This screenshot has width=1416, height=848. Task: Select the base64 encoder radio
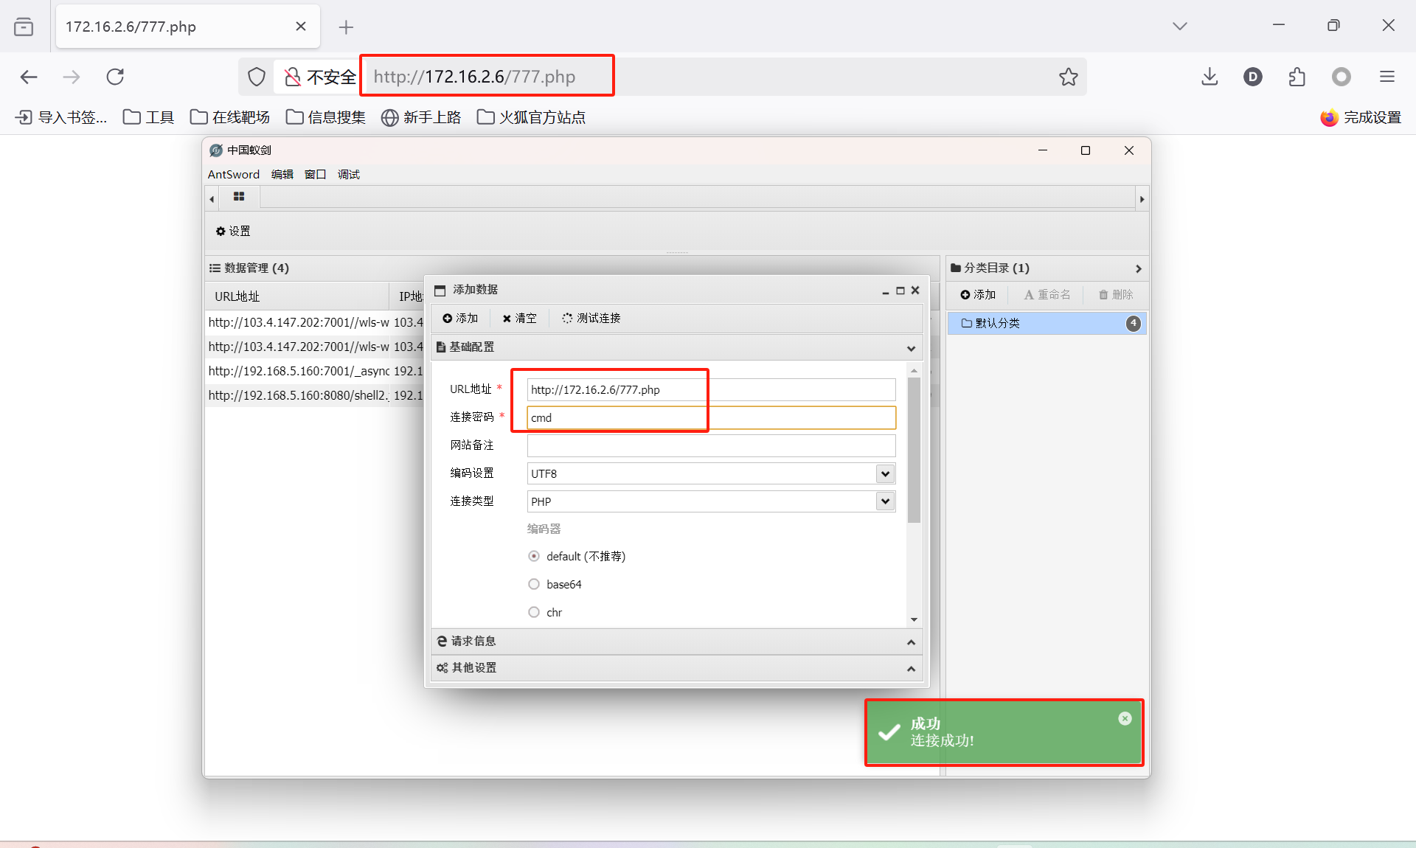[x=534, y=584]
